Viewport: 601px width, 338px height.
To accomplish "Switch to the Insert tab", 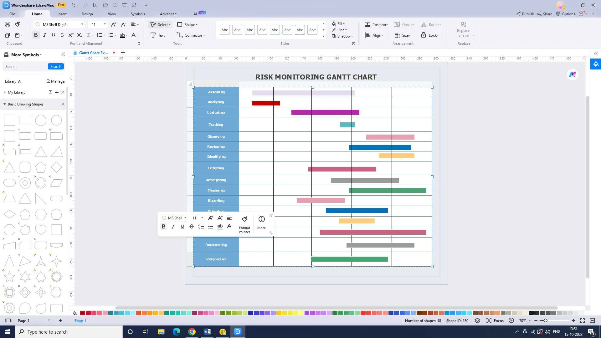I will click(62, 14).
